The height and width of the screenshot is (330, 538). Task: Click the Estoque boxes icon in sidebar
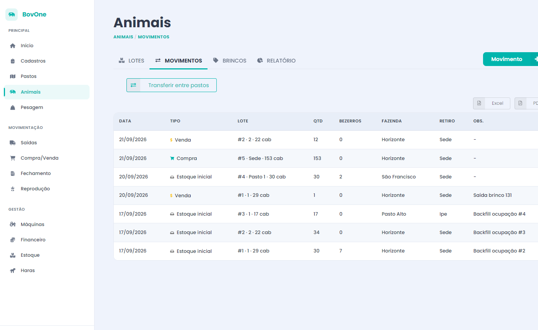(x=13, y=255)
